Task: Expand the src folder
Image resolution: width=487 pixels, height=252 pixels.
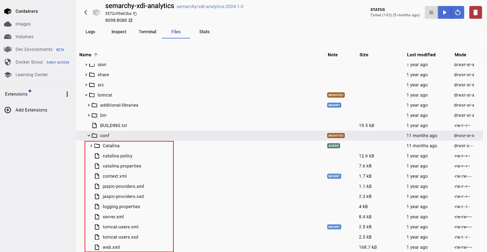Action: tap(86, 85)
